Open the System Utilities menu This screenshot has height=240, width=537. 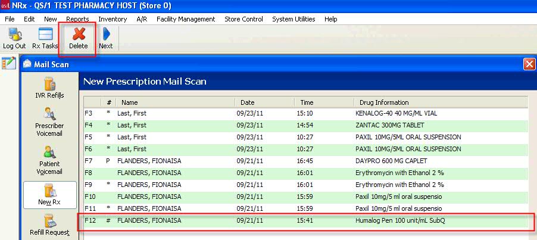pyautogui.click(x=294, y=19)
